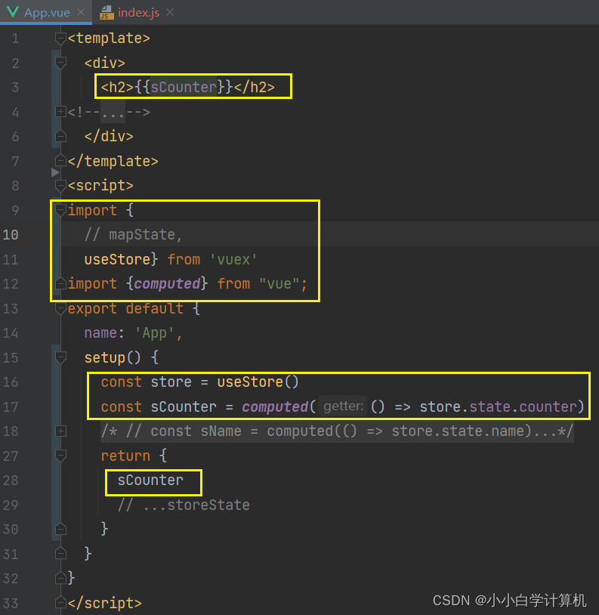Image resolution: width=599 pixels, height=615 pixels.
Task: Collapse the setup() function at line 15
Action: [x=60, y=357]
